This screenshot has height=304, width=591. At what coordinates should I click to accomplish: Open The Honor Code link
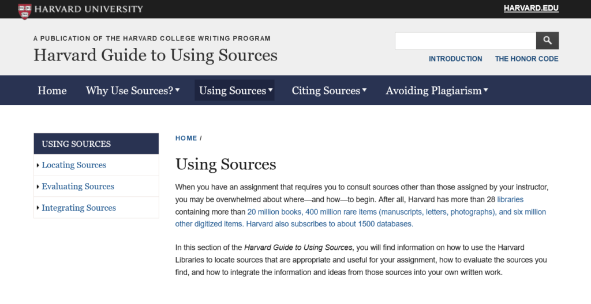pyautogui.click(x=526, y=59)
